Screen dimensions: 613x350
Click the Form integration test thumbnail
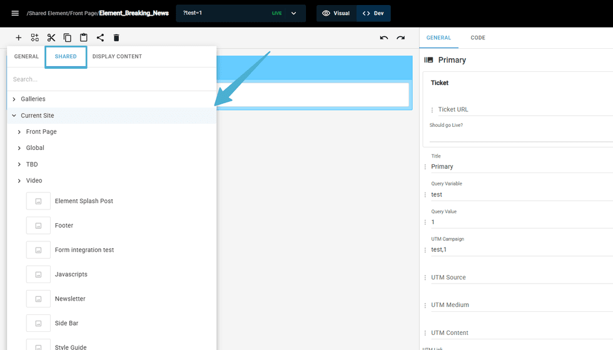coord(38,250)
